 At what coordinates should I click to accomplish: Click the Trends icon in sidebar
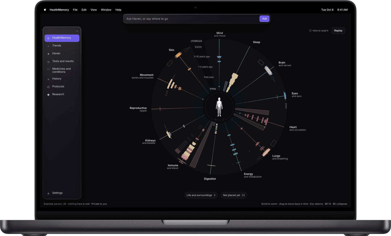coord(48,46)
